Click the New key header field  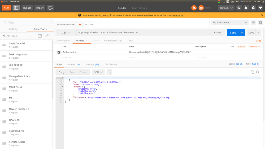[x=95, y=58]
